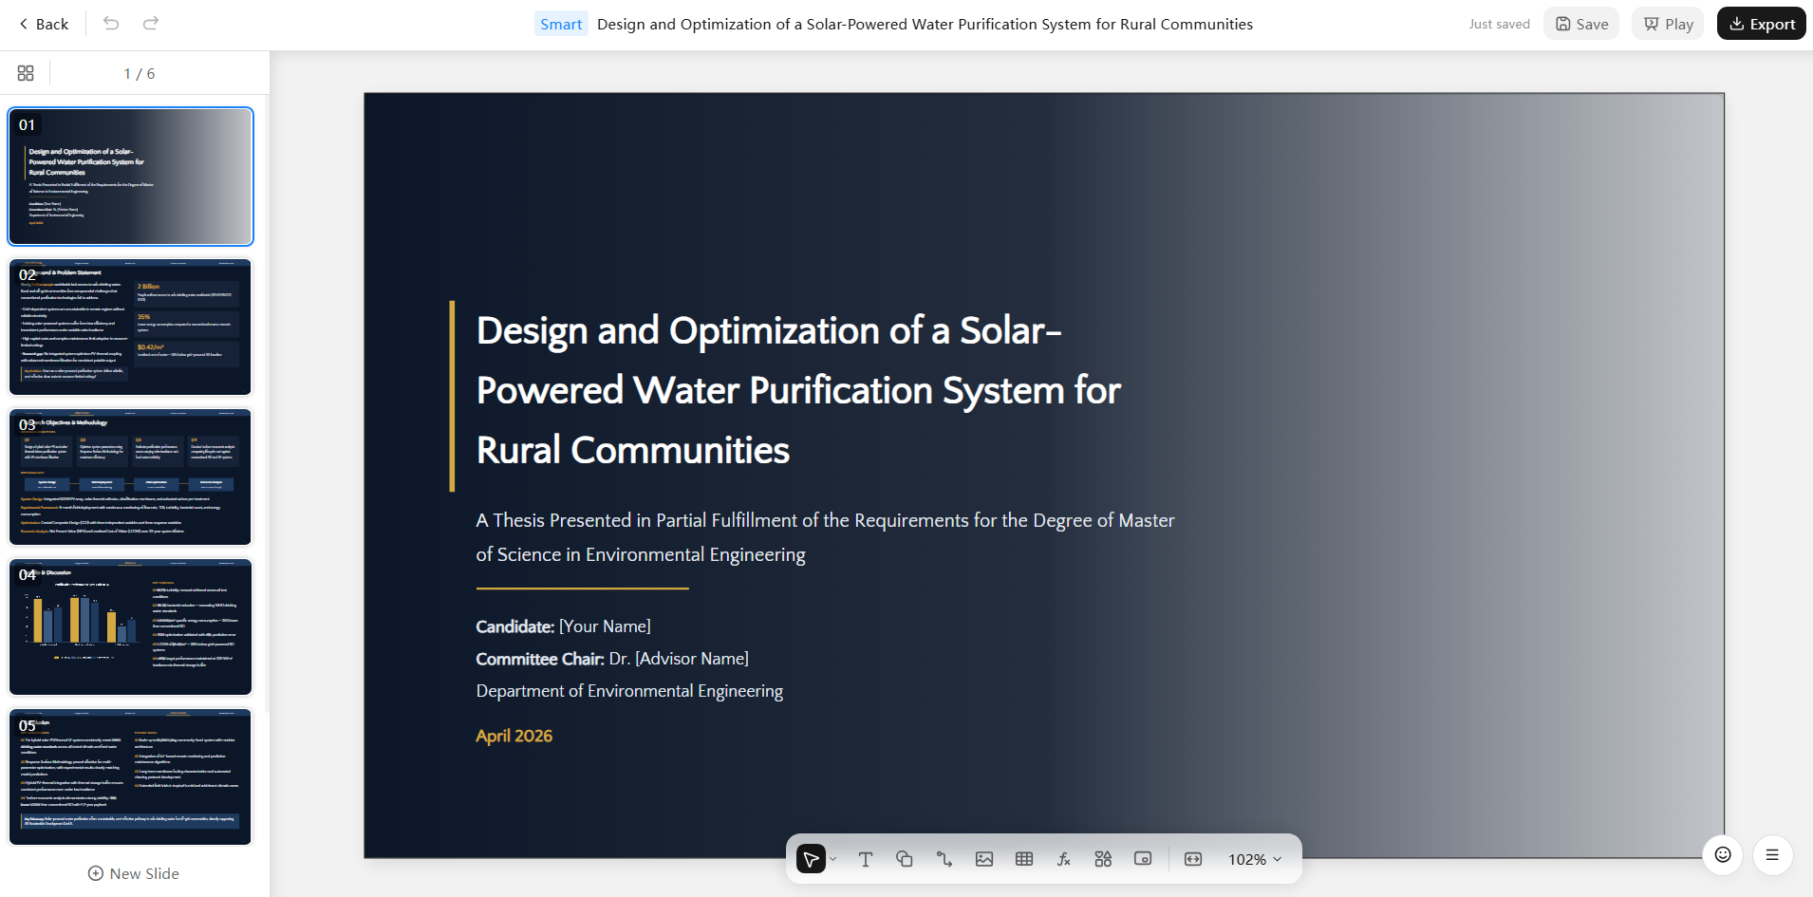Open slide 02 Problem Statement thumbnail

[130, 327]
